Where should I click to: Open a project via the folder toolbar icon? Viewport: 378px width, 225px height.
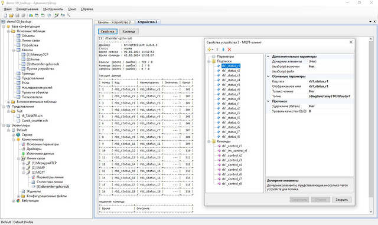(x=11, y=15)
